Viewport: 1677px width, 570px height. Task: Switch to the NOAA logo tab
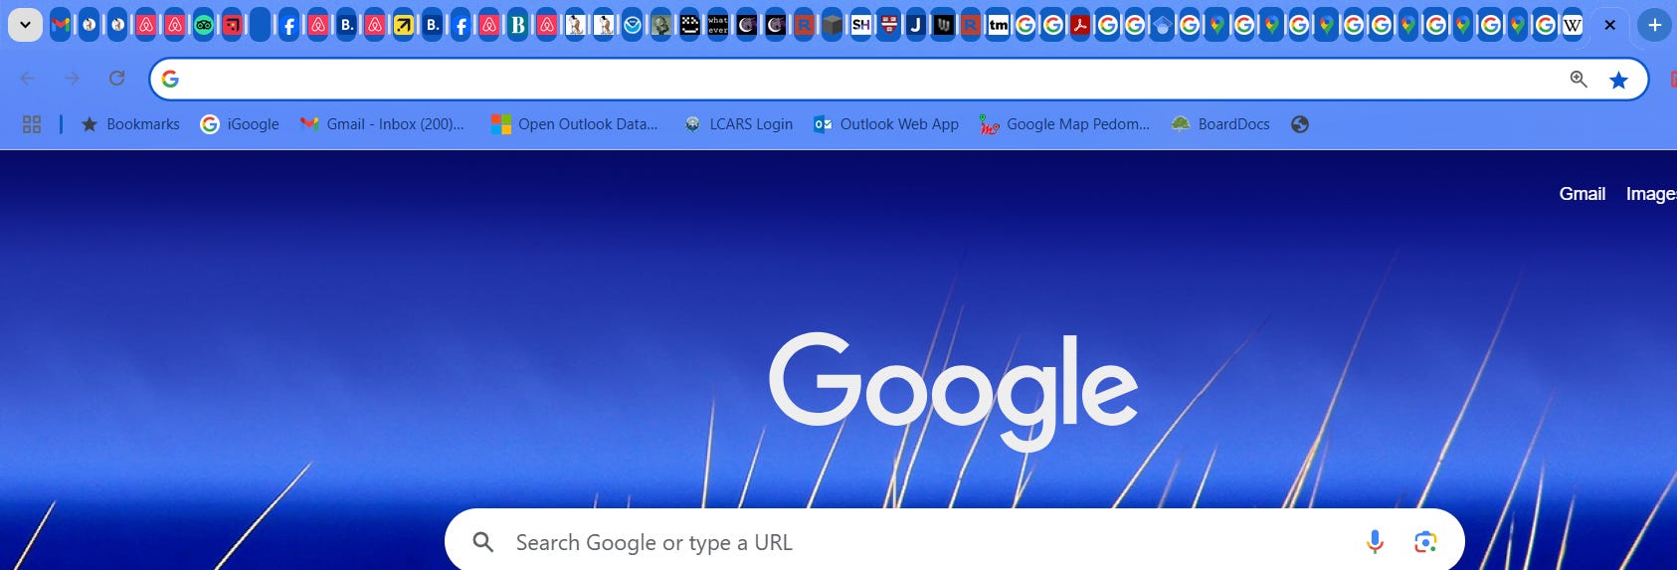coord(633,25)
